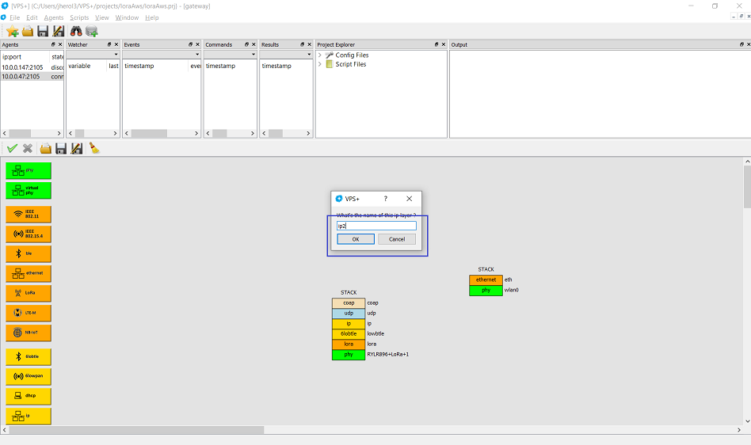Pick the ble Bluetooth layer block
751x445 pixels.
point(29,253)
